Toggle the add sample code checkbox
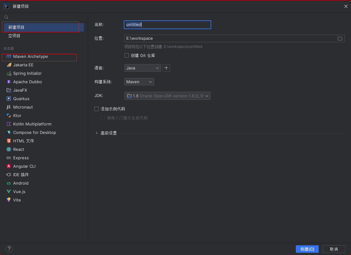 click(97, 109)
